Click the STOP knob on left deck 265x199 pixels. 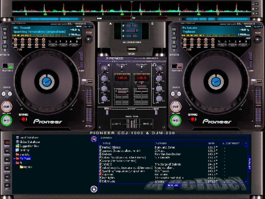tap(88, 39)
